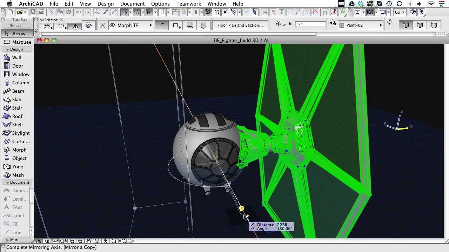Select the Zone tool

tap(16, 167)
